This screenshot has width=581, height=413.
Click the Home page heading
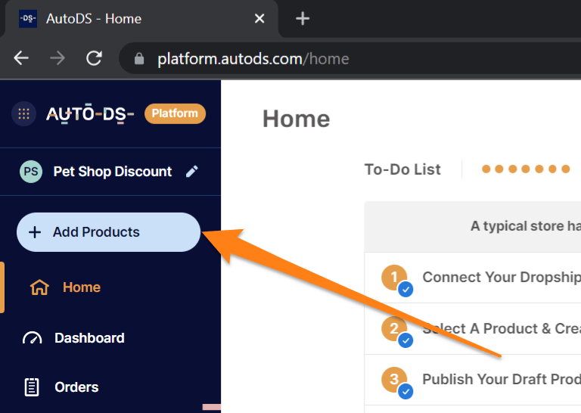(x=296, y=119)
